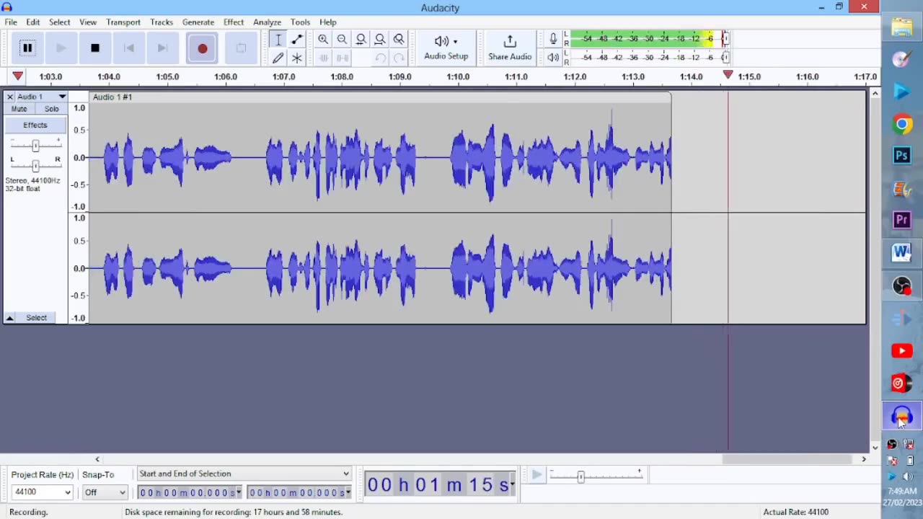The height and width of the screenshot is (519, 923).
Task: Open Word from the taskbar
Action: (x=902, y=252)
